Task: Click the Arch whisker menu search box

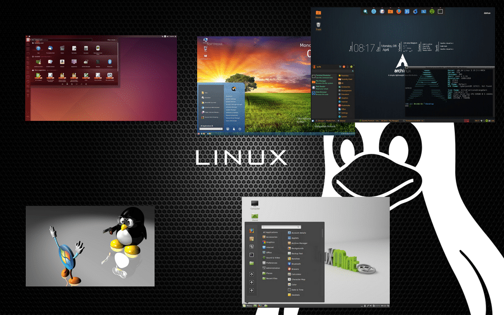Action: pos(333,71)
